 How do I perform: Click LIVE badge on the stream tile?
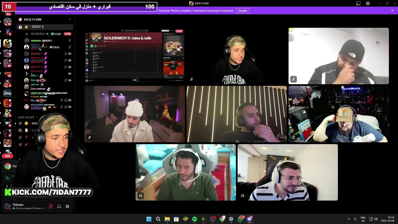[x=179, y=31]
